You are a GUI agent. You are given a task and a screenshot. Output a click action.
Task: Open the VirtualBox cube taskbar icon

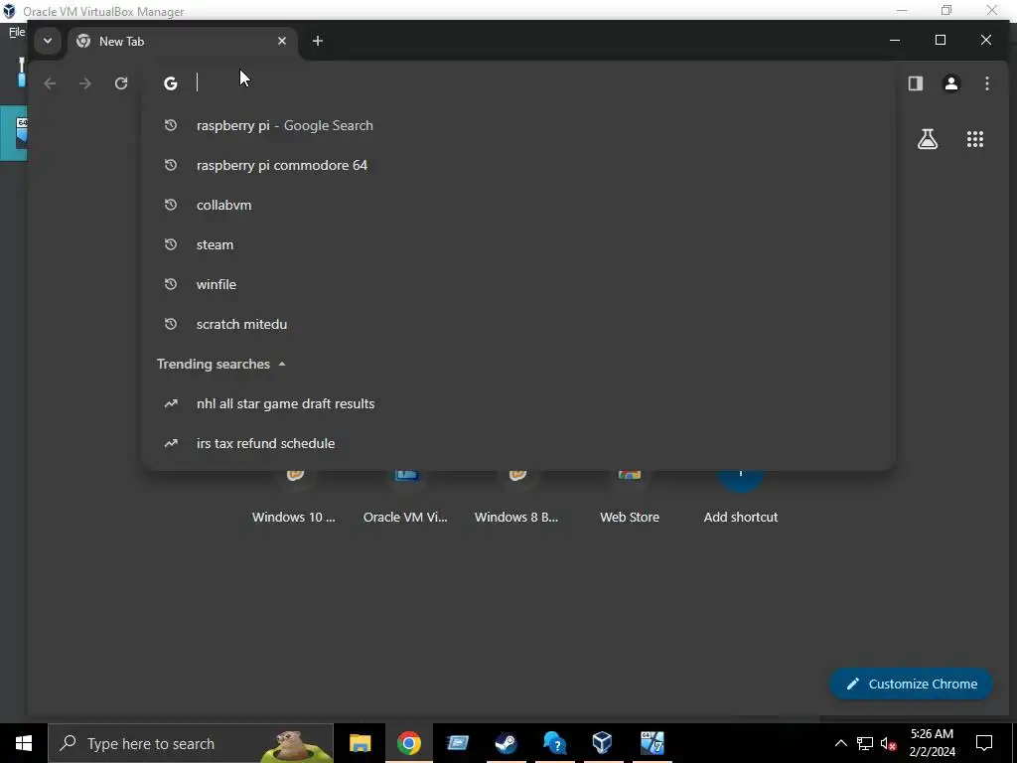pyautogui.click(x=603, y=743)
